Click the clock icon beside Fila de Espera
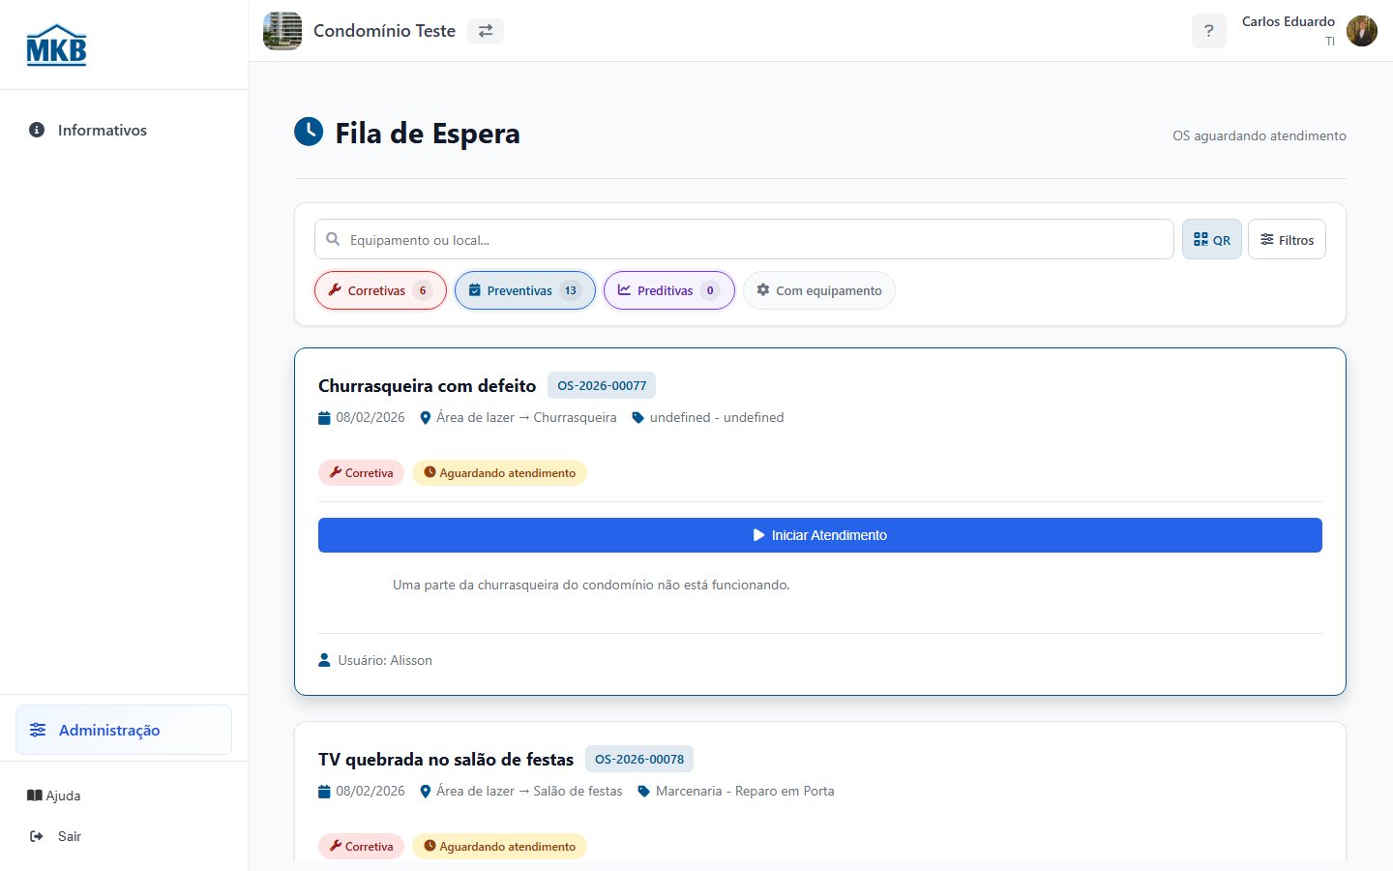Screen dimensions: 1393x871 [x=309, y=132]
